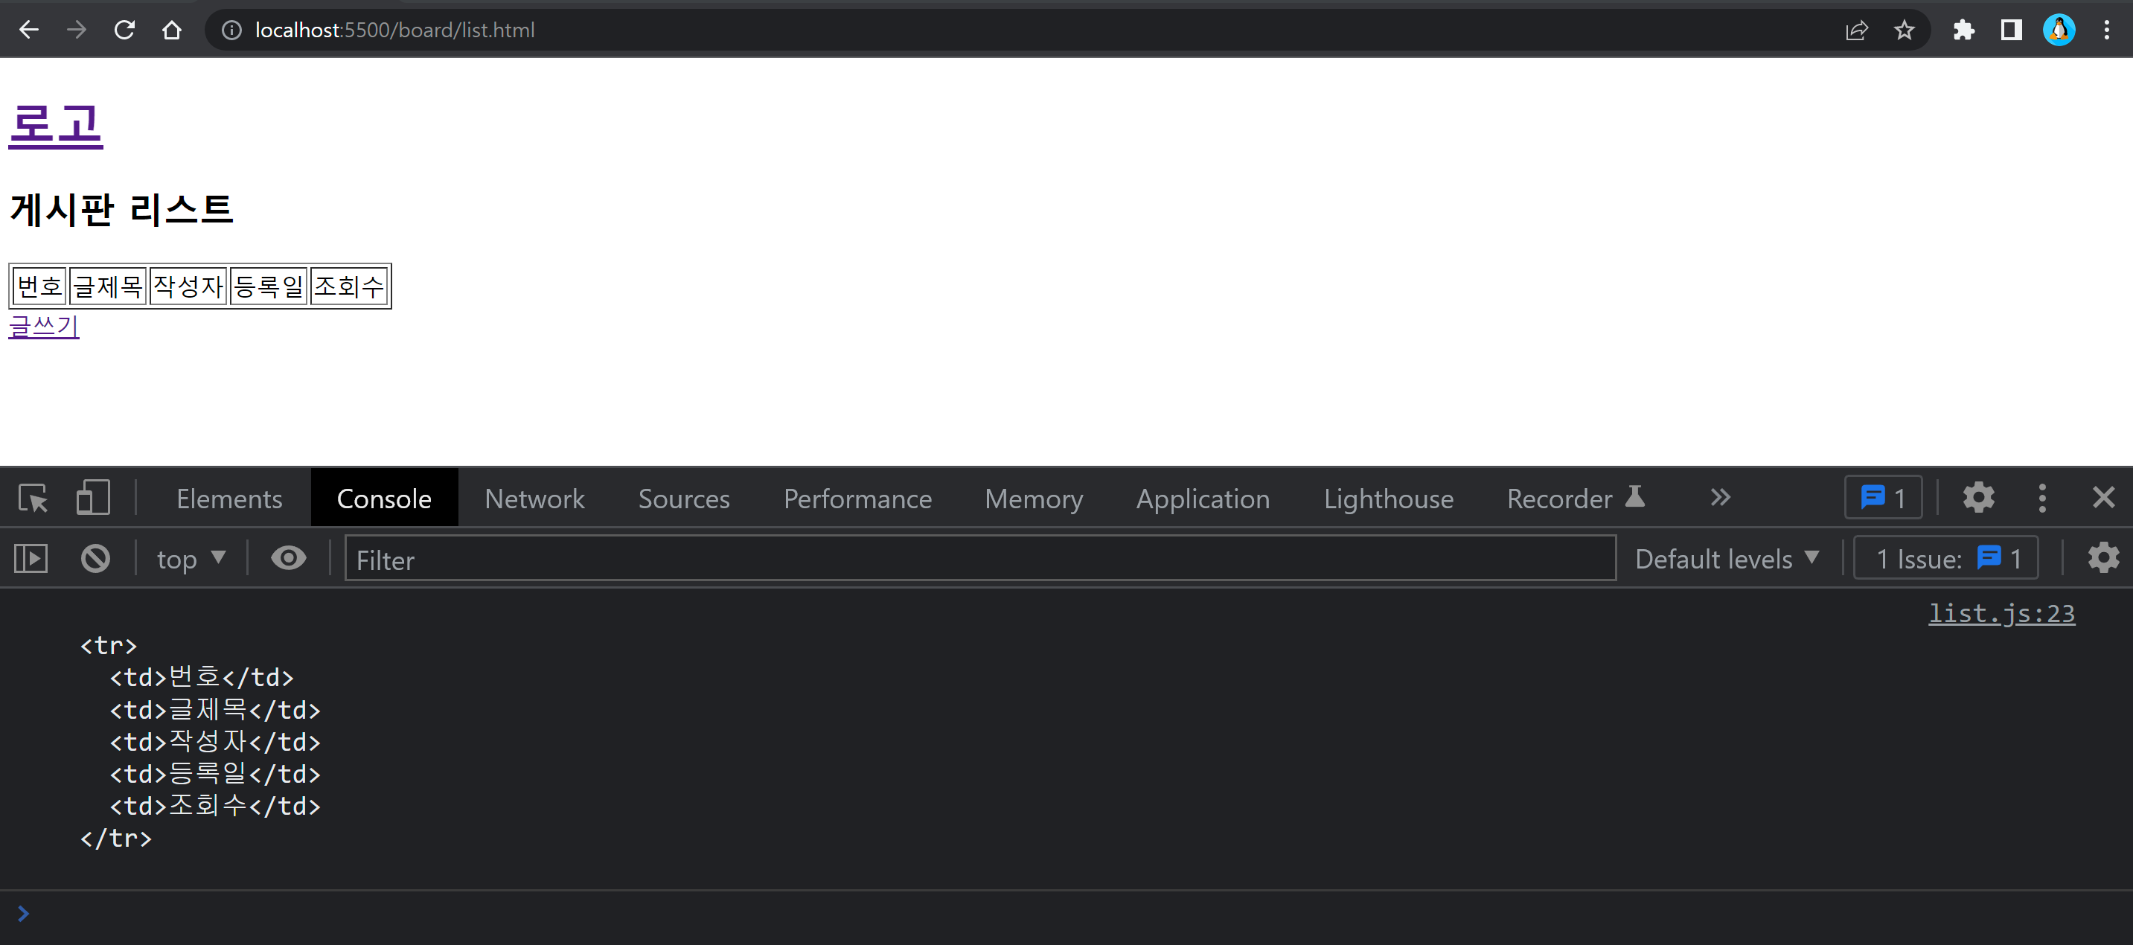Click the logged <td>등록일</td> line

(x=215, y=774)
